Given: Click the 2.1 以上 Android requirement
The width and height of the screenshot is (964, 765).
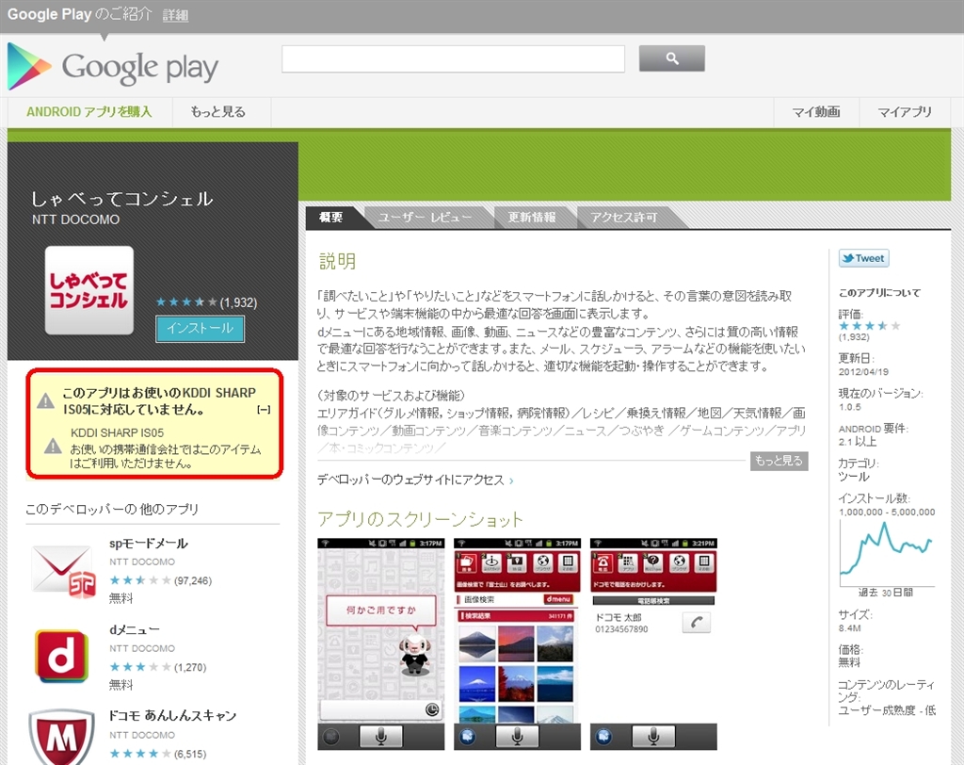Looking at the screenshot, I should (x=857, y=442).
